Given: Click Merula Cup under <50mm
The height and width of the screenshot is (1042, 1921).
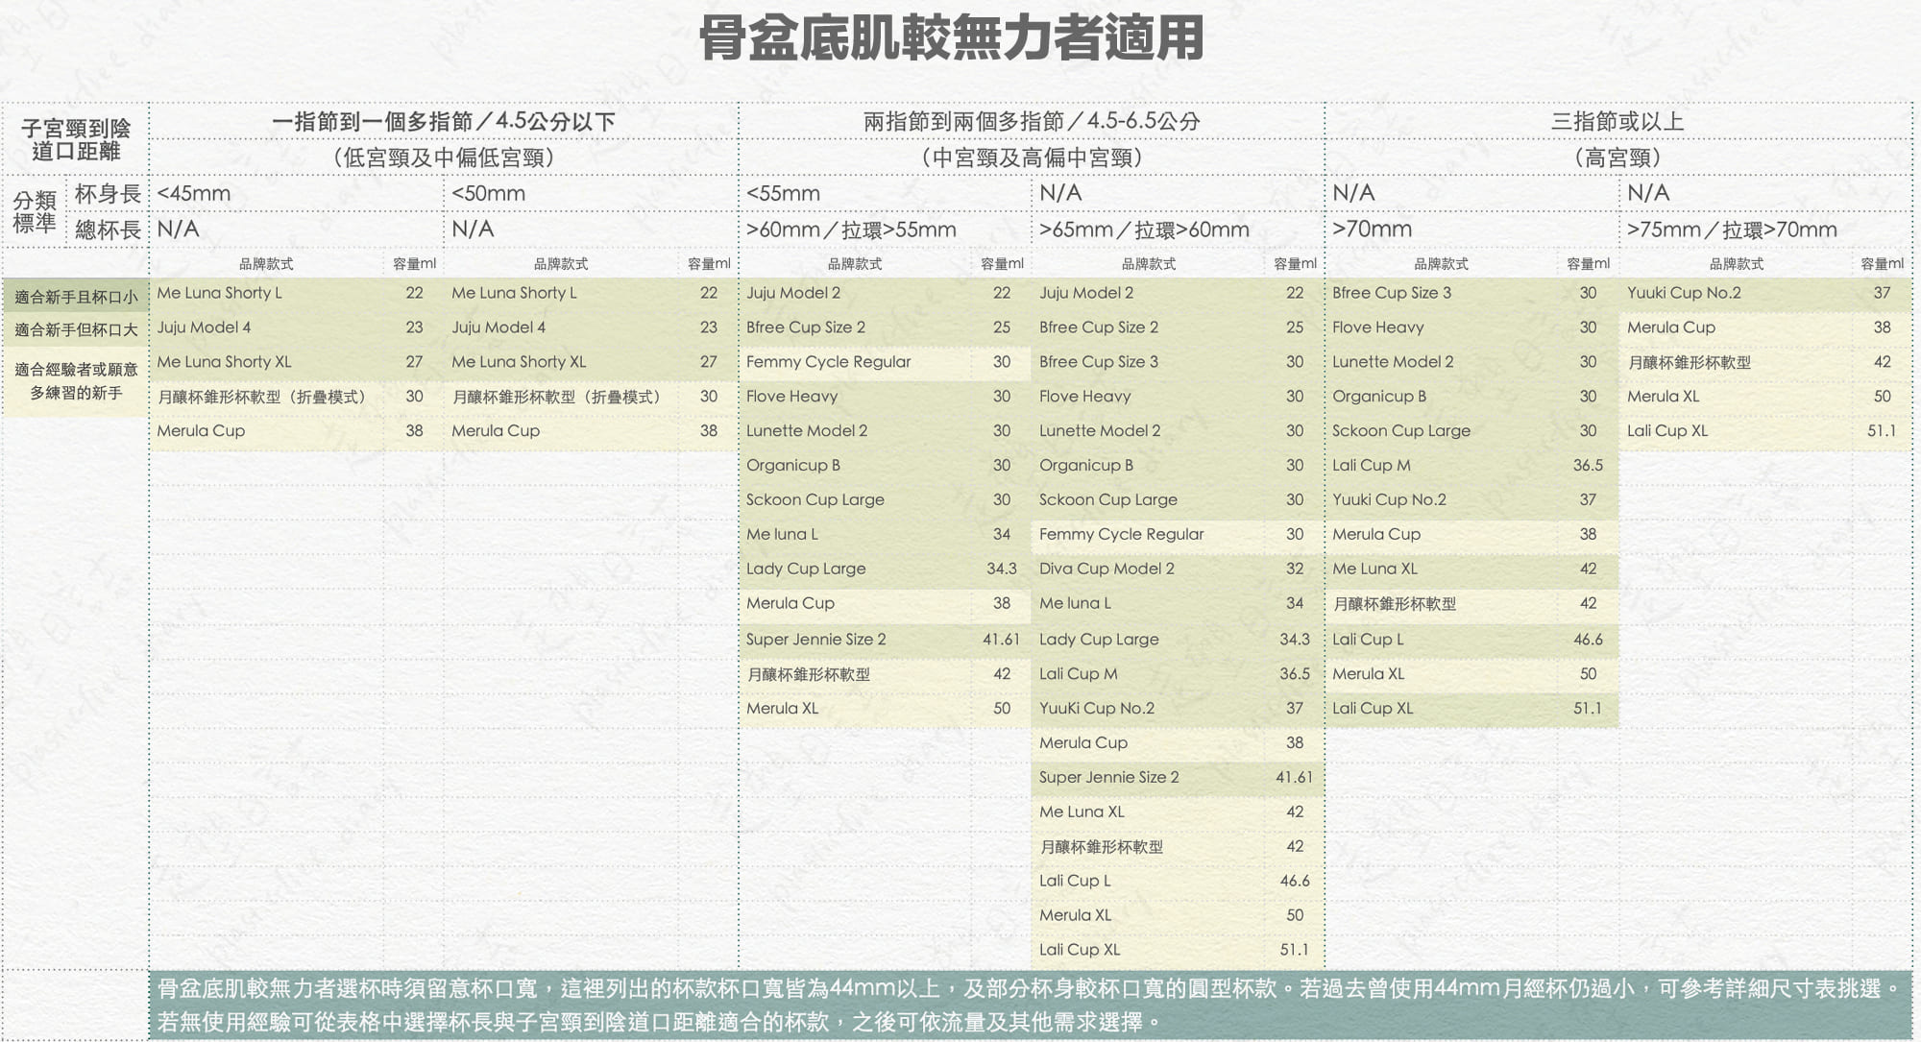Looking at the screenshot, I should tap(496, 431).
